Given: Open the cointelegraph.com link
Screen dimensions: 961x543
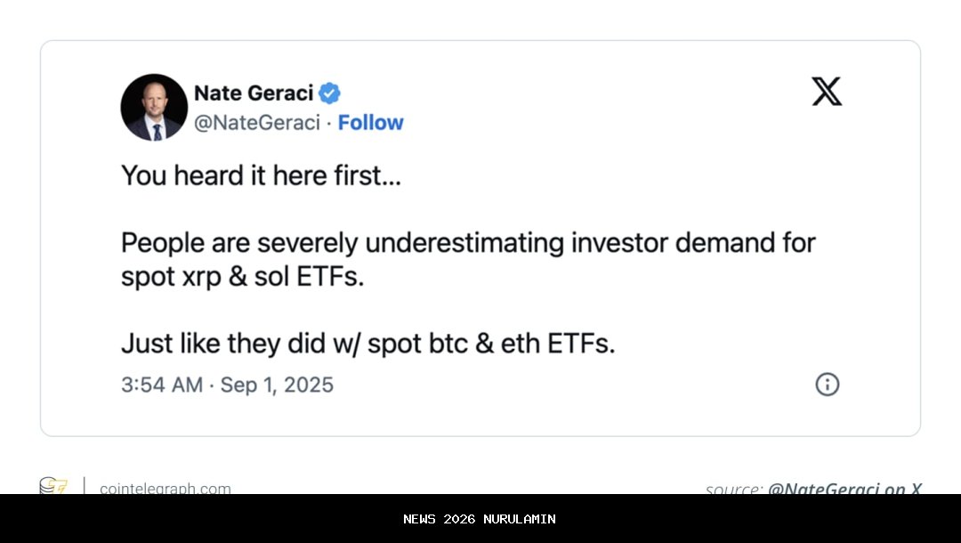Looking at the screenshot, I should (x=166, y=488).
